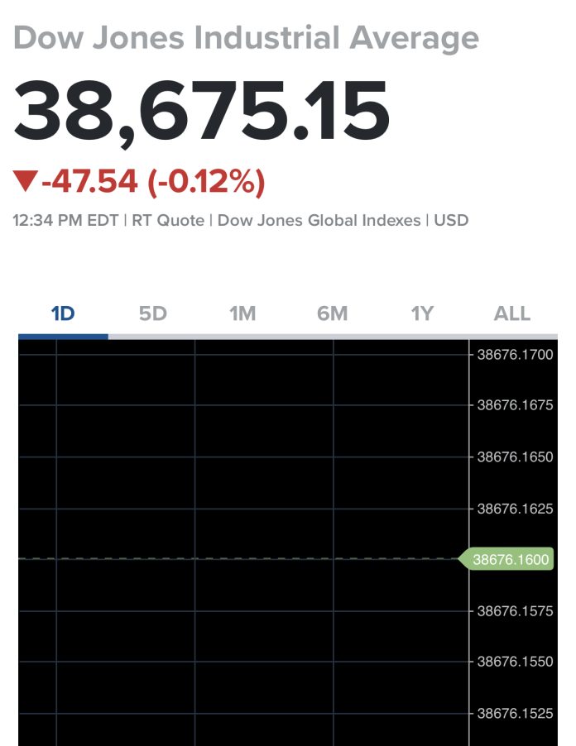Switch to the 5D chart tab
Screen dimensions: 576x746
coord(153,314)
